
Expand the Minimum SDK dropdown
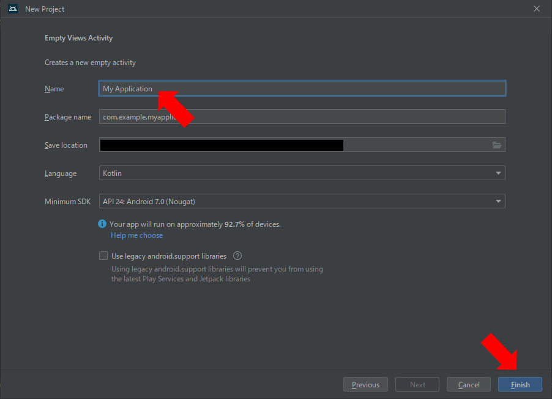tap(302, 201)
